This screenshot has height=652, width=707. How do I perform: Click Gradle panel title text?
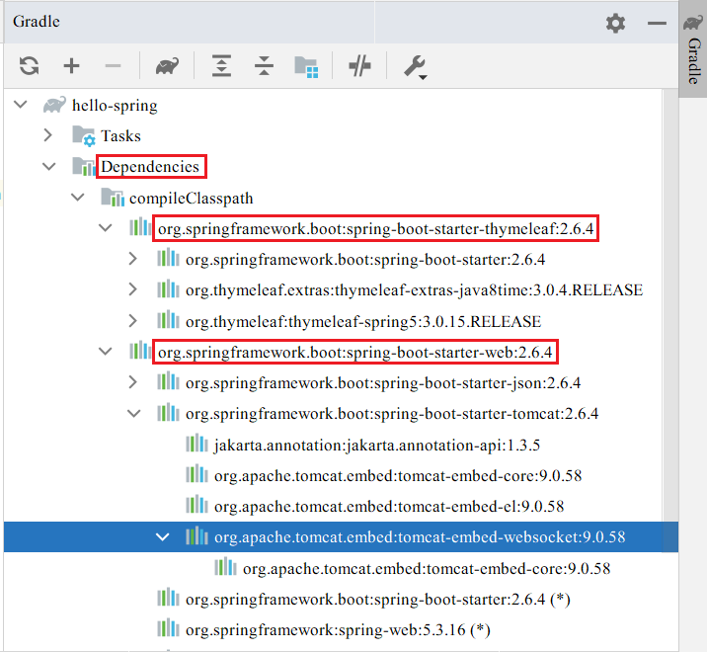click(x=37, y=22)
